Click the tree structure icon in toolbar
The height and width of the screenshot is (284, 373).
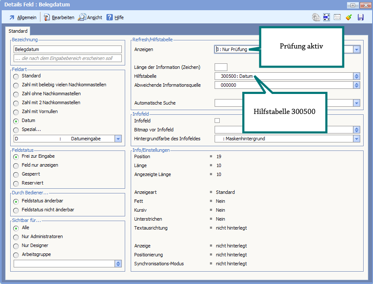327,17
